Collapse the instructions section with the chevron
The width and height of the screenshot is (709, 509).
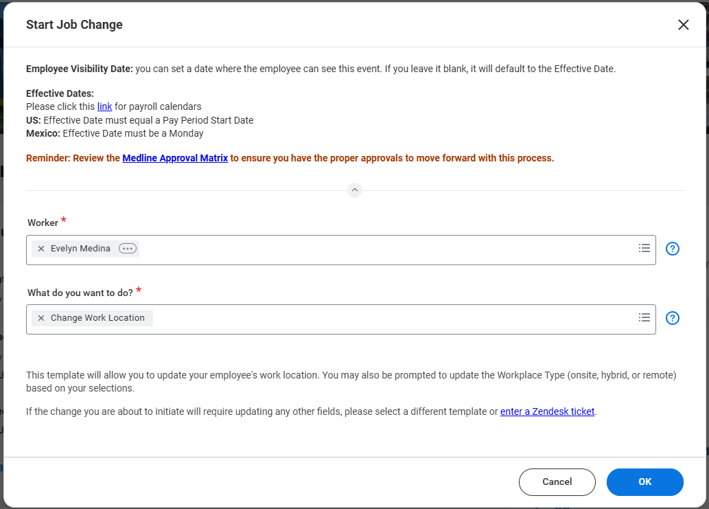point(355,190)
